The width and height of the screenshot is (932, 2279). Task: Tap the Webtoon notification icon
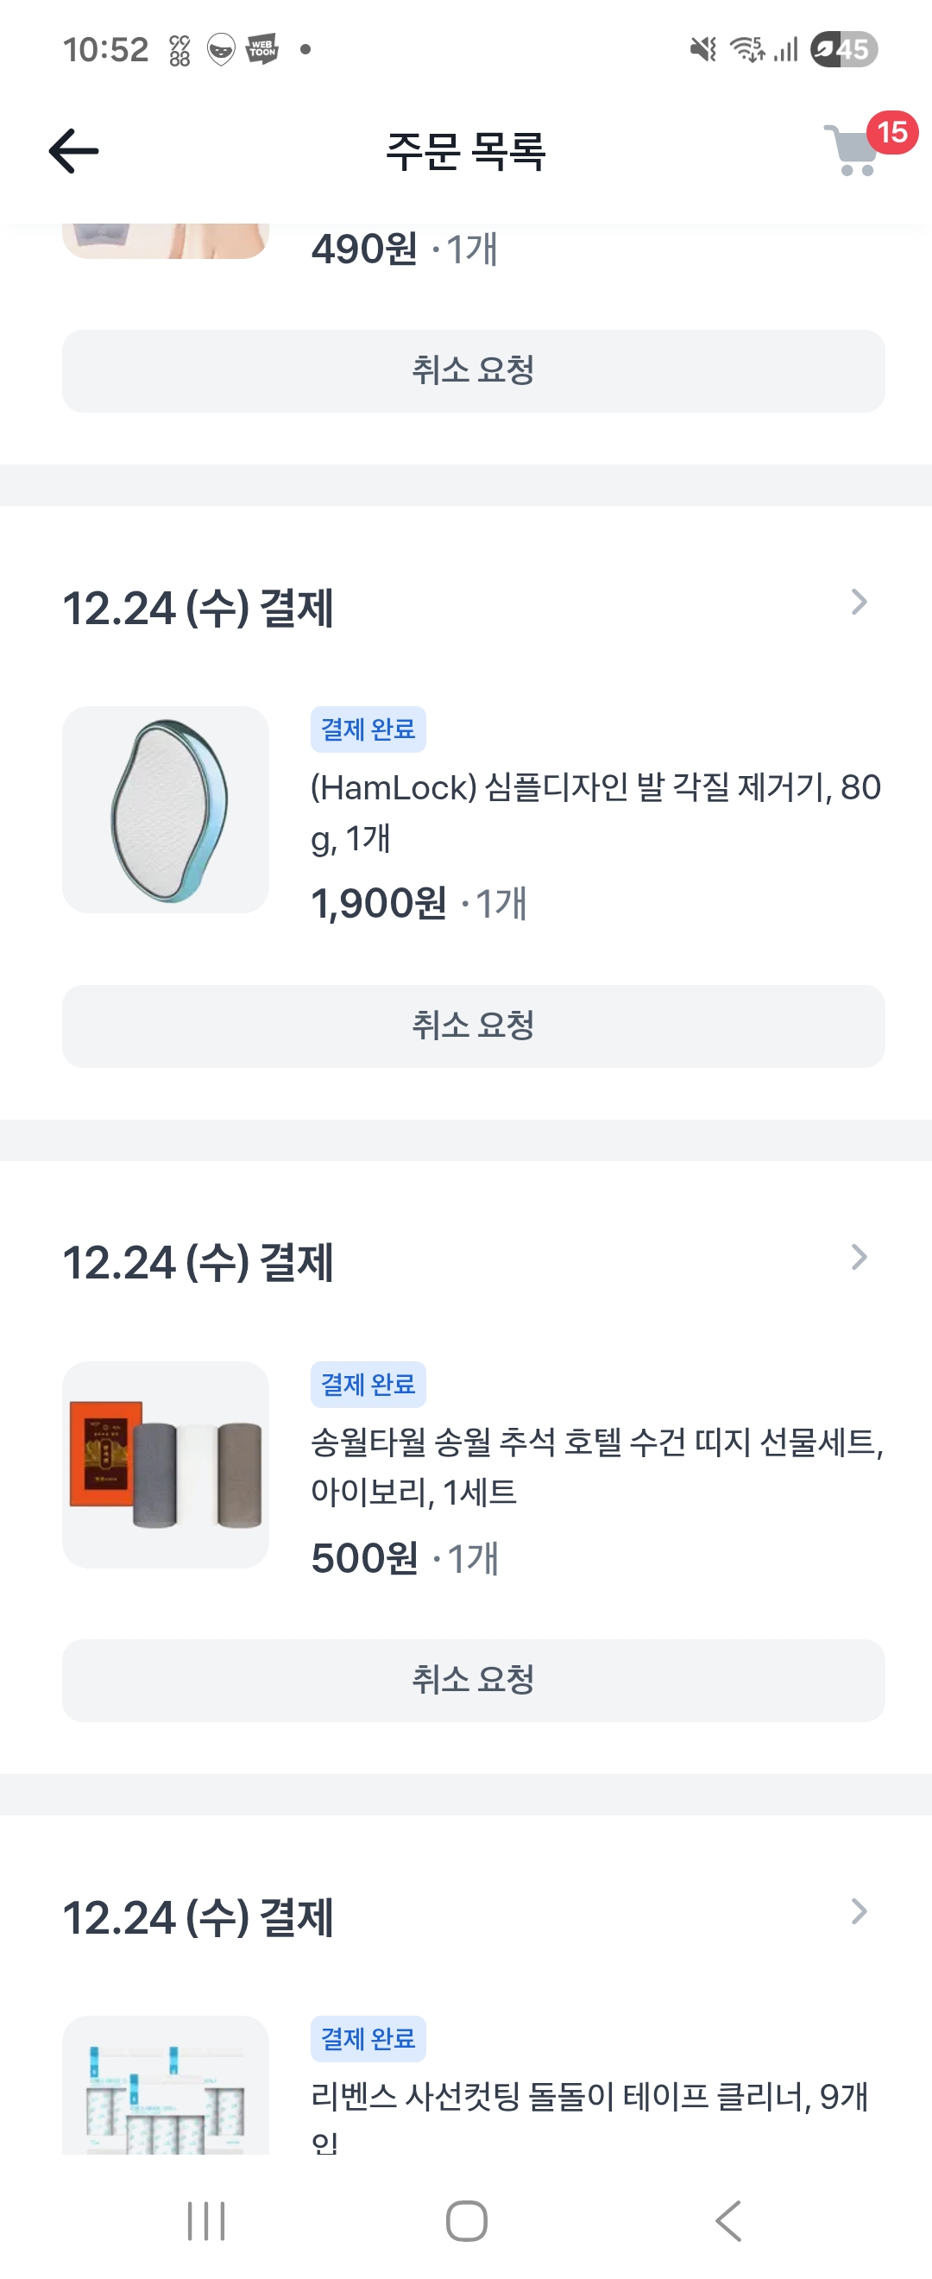[261, 49]
